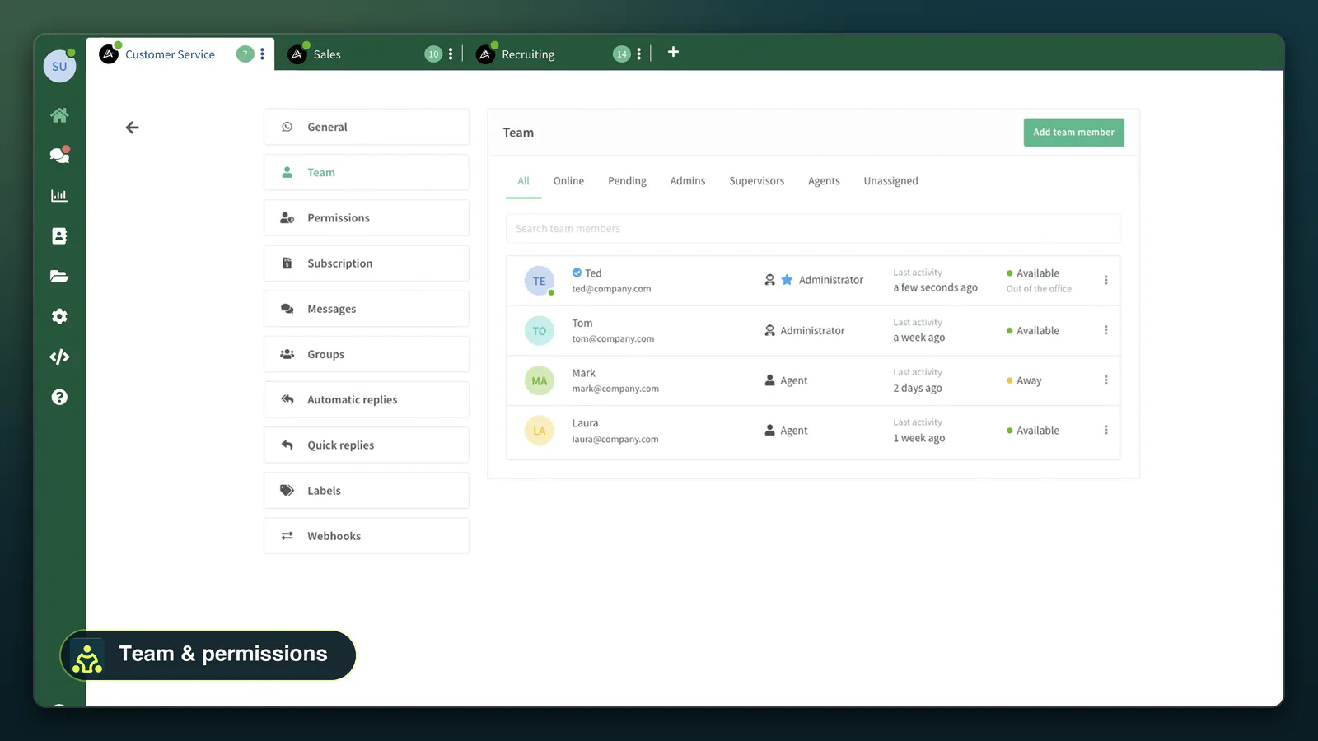Open the three-dot menu for Tom
Image resolution: width=1318 pixels, height=741 pixels.
click(x=1106, y=330)
